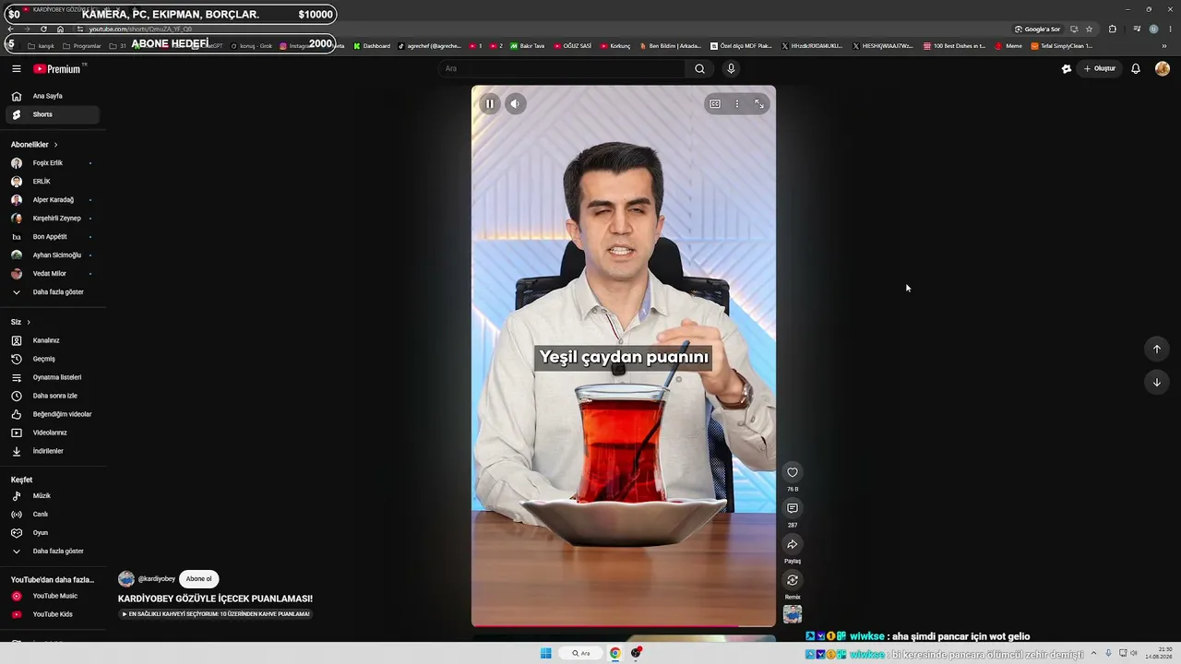Image resolution: width=1181 pixels, height=664 pixels.
Task: Toggle captions on the Short
Action: pos(714,104)
